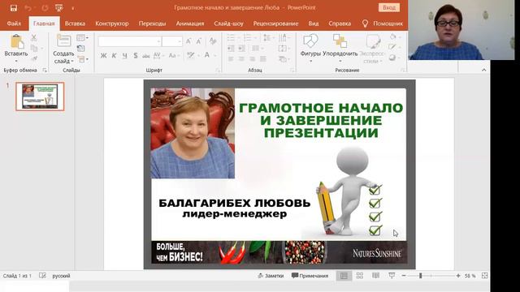The width and height of the screenshot is (520, 292).
Task: Click the shape fill icon
Action: click(393, 37)
